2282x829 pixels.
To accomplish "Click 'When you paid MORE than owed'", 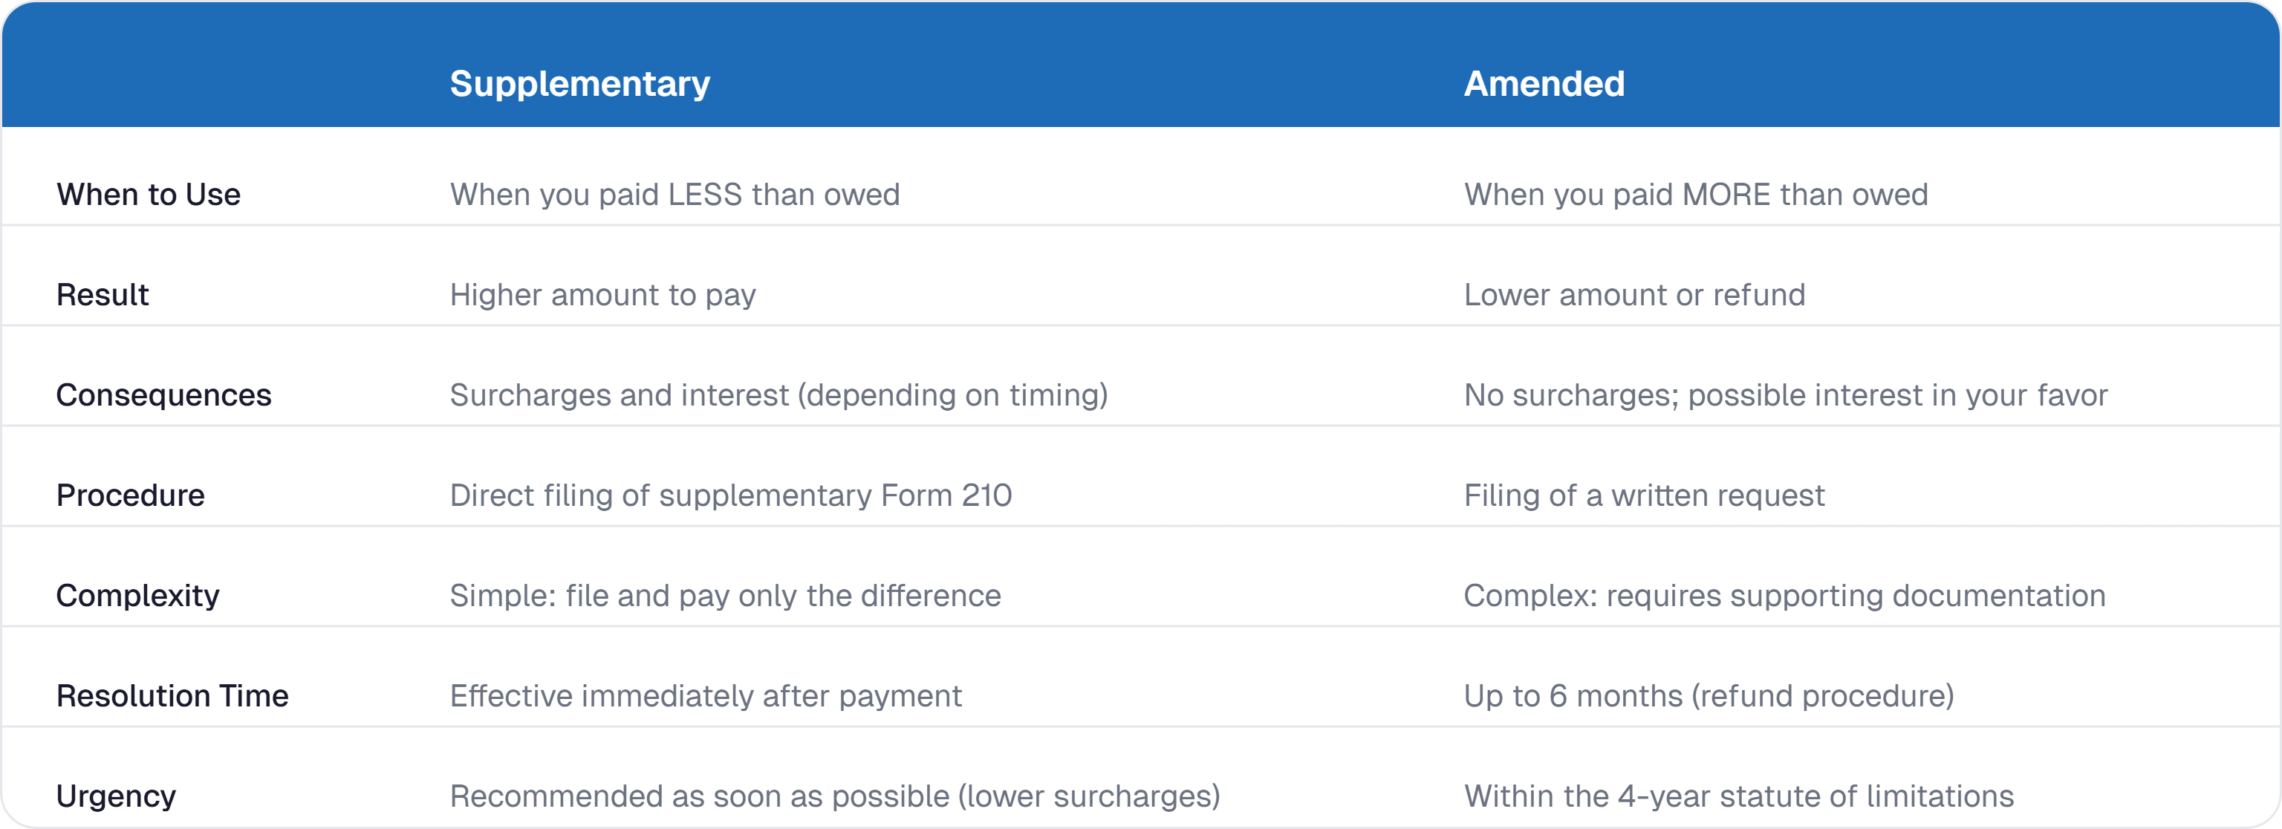I will (1694, 195).
